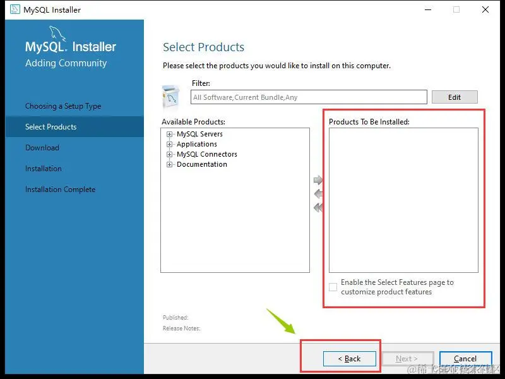Click the Products To Be Installed list
This screenshot has height=379, width=505.
click(403, 200)
